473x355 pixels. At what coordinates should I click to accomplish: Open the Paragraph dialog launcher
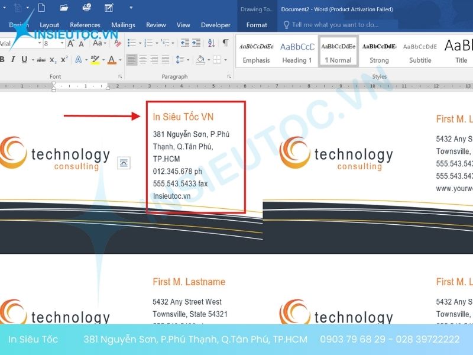pyautogui.click(x=229, y=77)
